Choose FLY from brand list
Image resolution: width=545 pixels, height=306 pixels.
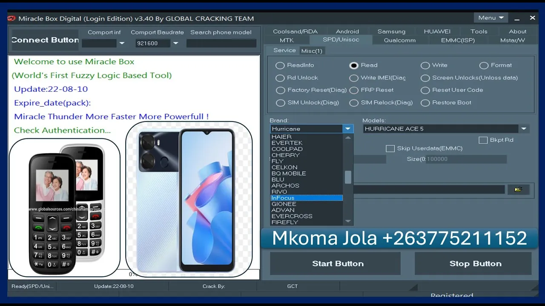tap(307, 161)
